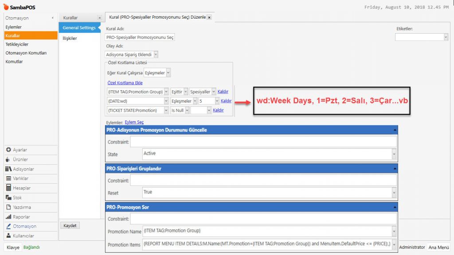454x255 pixels.
Task: Collapse PRO-Promosyon Sor section
Action: [x=395, y=207]
